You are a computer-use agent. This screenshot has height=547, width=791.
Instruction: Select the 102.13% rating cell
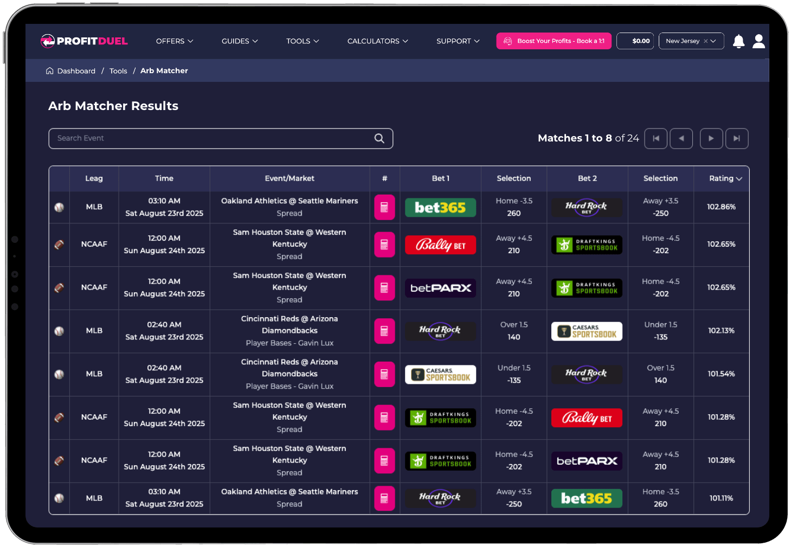click(721, 331)
